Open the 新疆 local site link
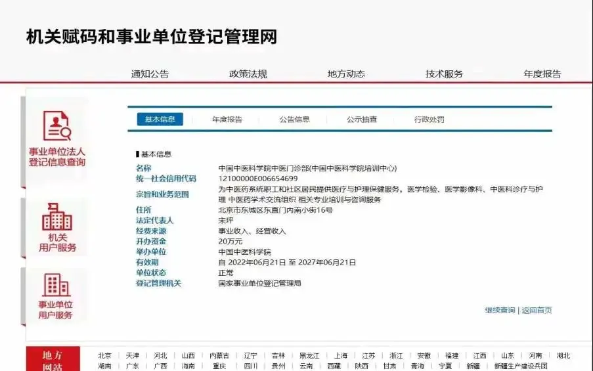 pos(473,366)
